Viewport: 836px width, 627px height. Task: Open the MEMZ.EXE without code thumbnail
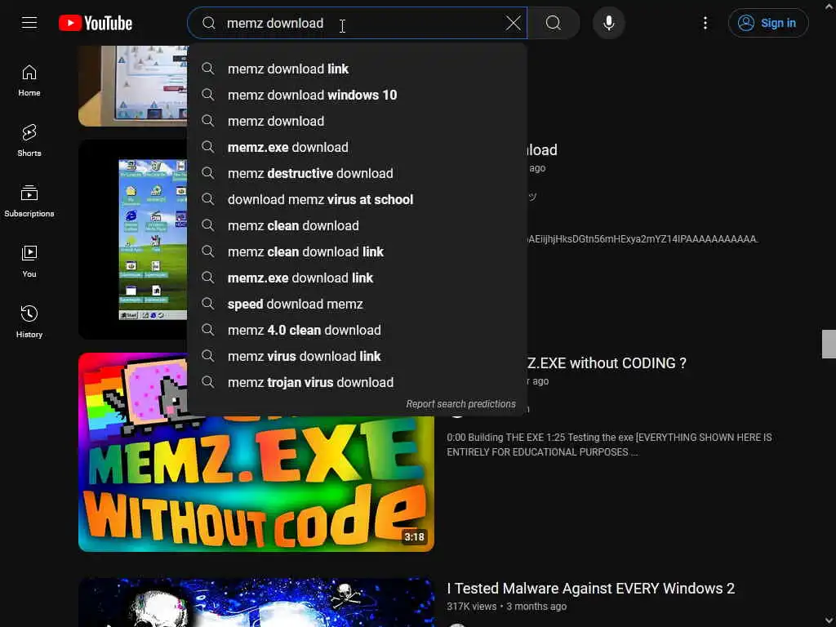[256, 482]
